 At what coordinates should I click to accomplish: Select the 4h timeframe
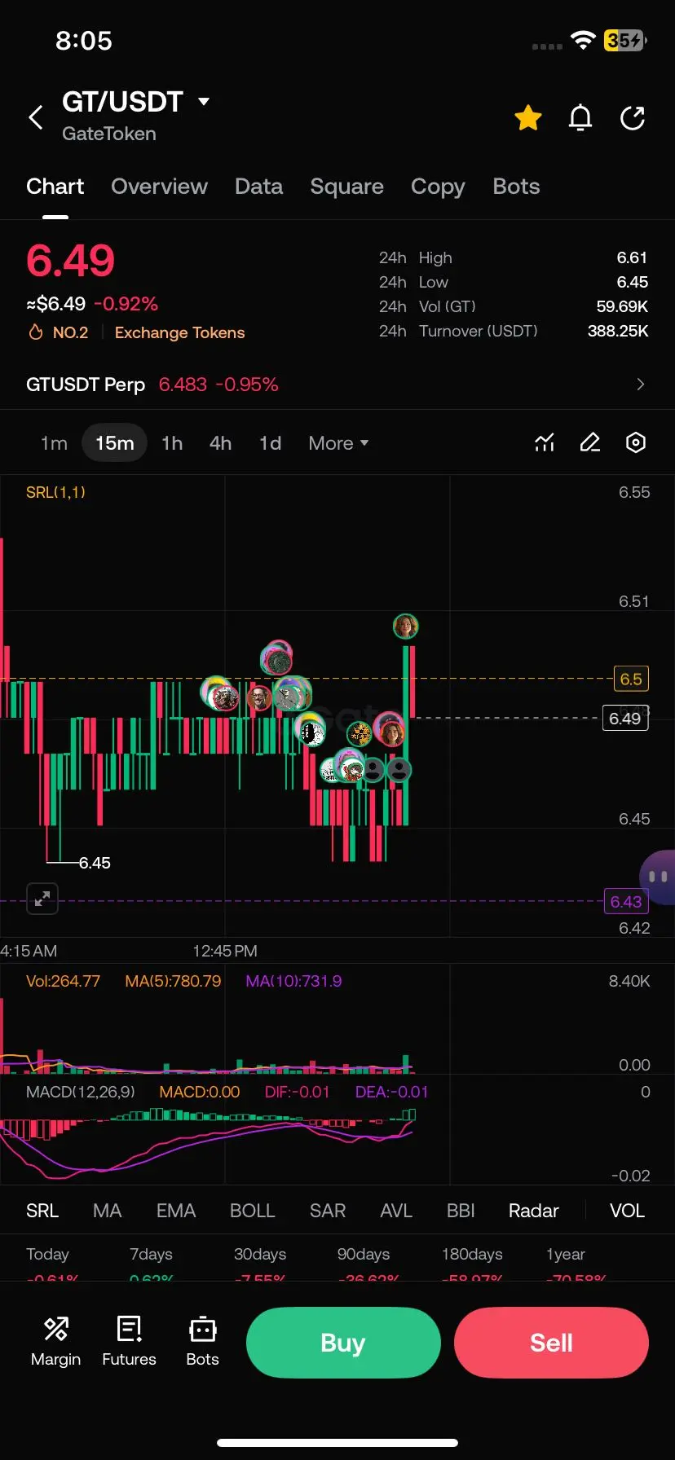(x=220, y=443)
